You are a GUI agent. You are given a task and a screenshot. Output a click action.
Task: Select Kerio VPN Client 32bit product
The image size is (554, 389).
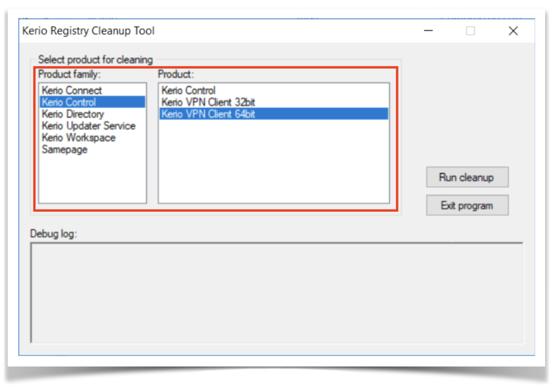274,102
